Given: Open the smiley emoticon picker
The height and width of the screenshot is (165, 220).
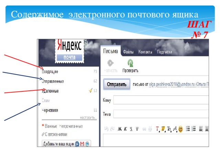Looking at the screenshot, I should [x=180, y=129].
